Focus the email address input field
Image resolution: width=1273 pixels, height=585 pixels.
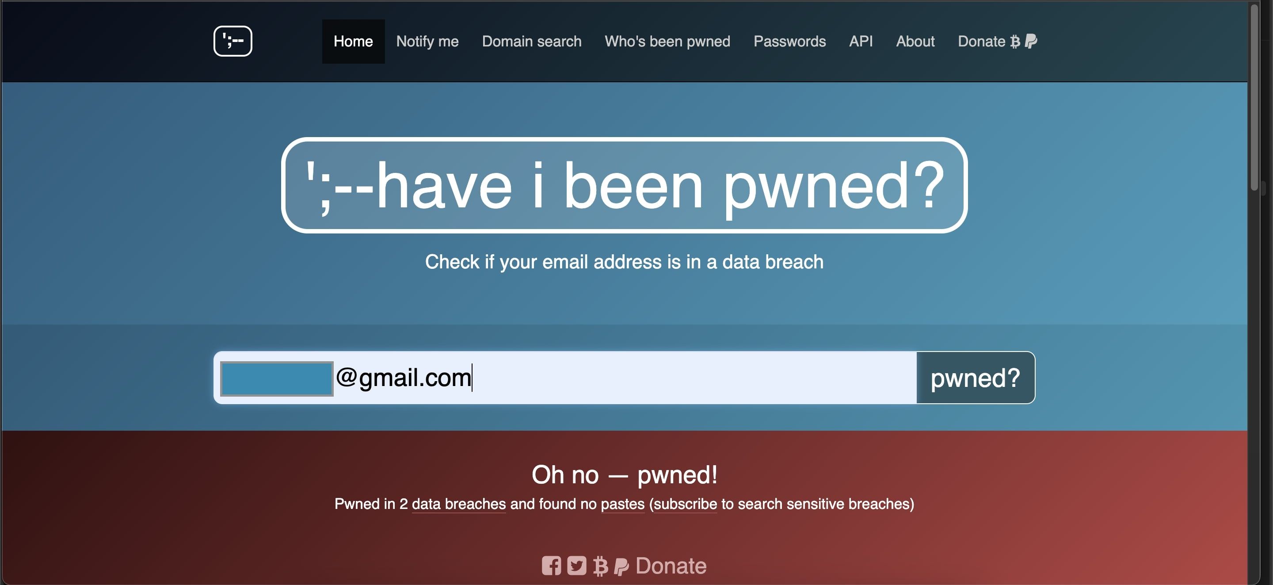point(565,378)
